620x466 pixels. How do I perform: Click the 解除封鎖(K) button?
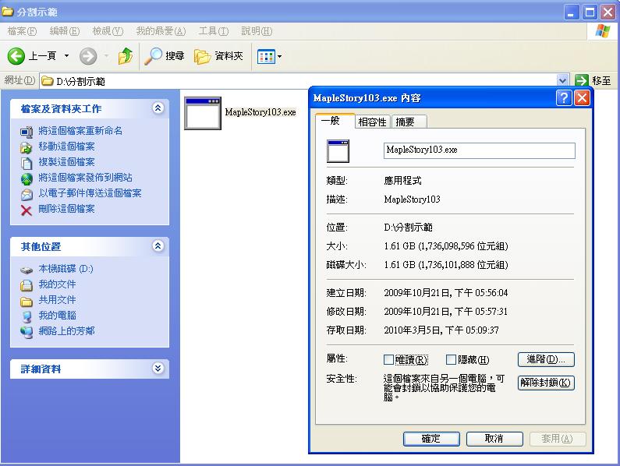pyautogui.click(x=546, y=383)
